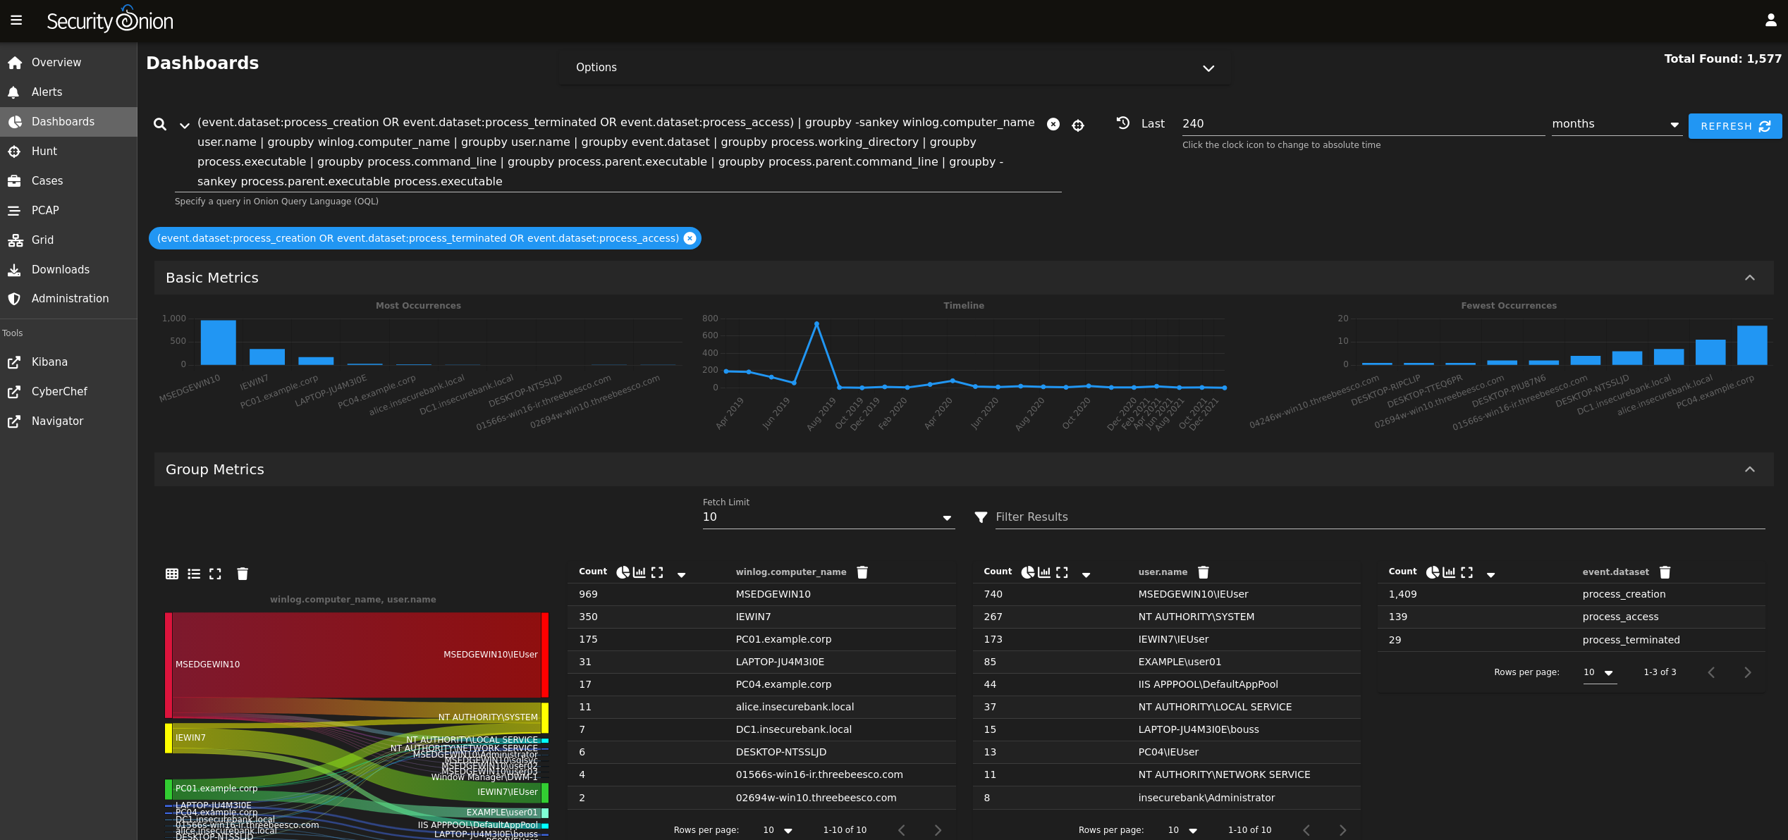This screenshot has height=840, width=1788.
Task: Open the months time unit dropdown
Action: (x=1615, y=124)
